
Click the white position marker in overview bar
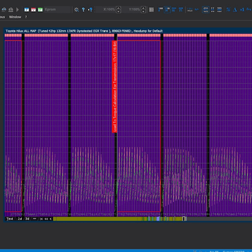click(x=184, y=219)
